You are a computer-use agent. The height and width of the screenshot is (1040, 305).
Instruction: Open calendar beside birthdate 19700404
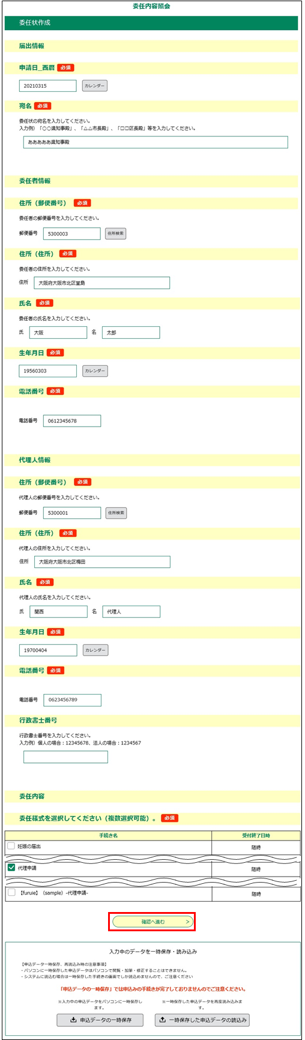95,650
